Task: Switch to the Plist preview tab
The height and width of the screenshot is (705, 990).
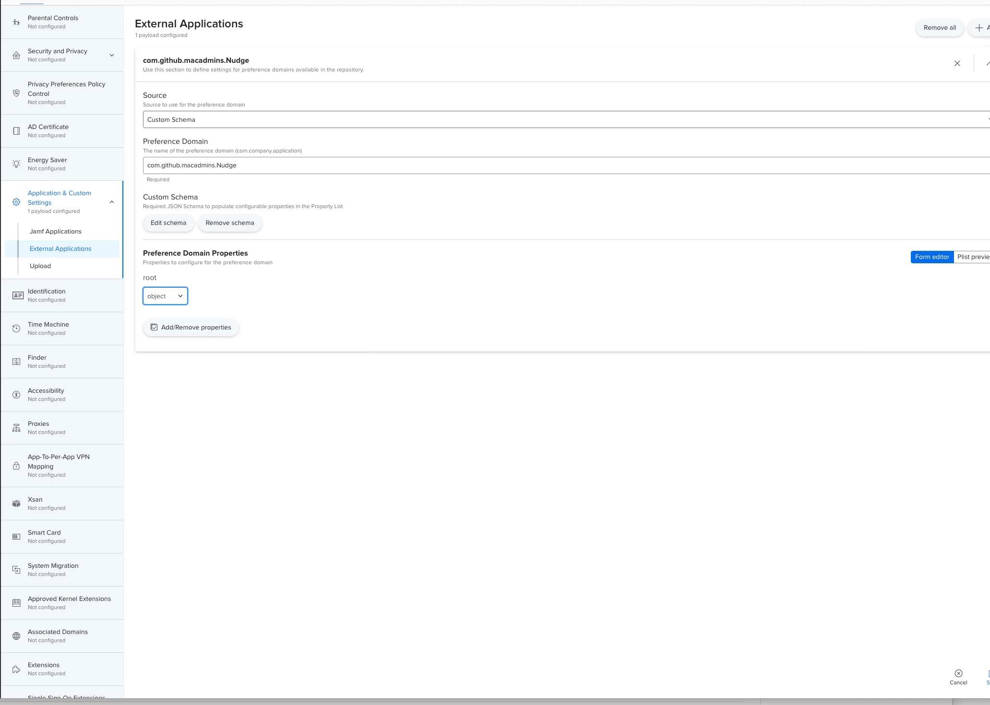Action: 972,257
